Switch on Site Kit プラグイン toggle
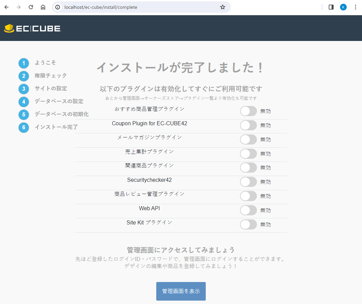 pyautogui.click(x=248, y=224)
